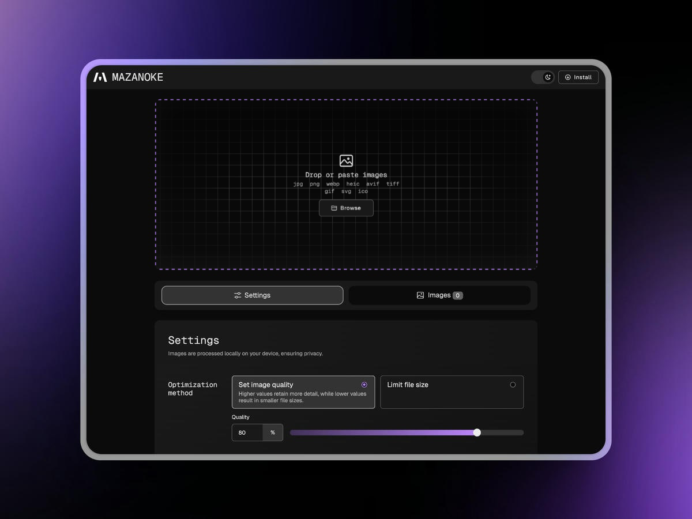Click the Quality slider handle
Viewport: 692px width, 519px height.
(477, 432)
